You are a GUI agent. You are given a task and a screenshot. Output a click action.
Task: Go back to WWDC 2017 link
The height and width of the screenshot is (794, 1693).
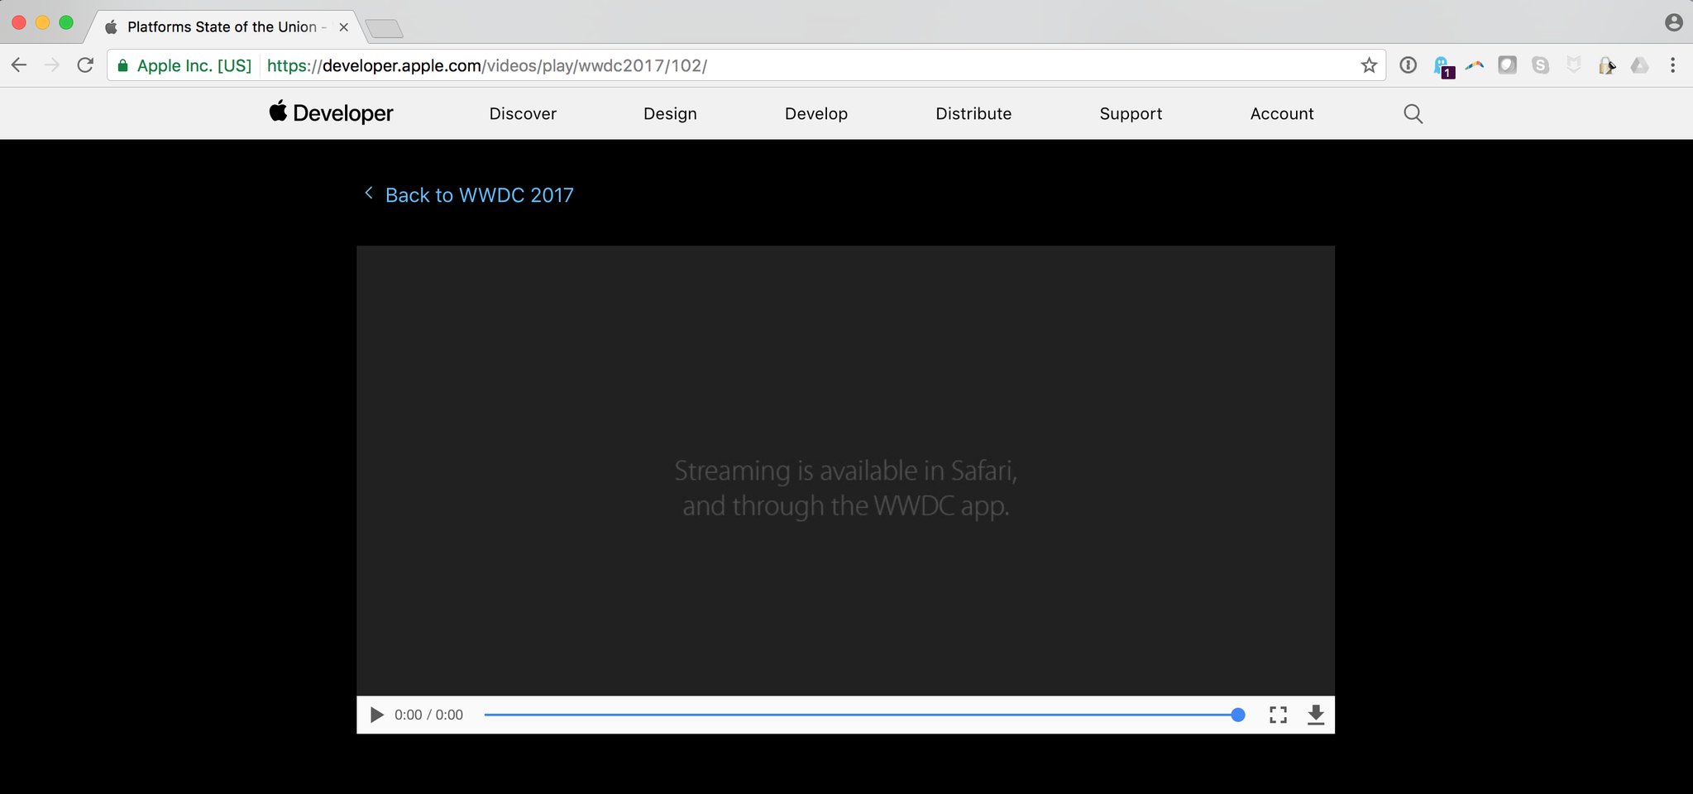(478, 195)
